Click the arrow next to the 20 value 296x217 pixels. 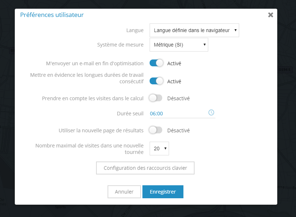[x=165, y=148]
